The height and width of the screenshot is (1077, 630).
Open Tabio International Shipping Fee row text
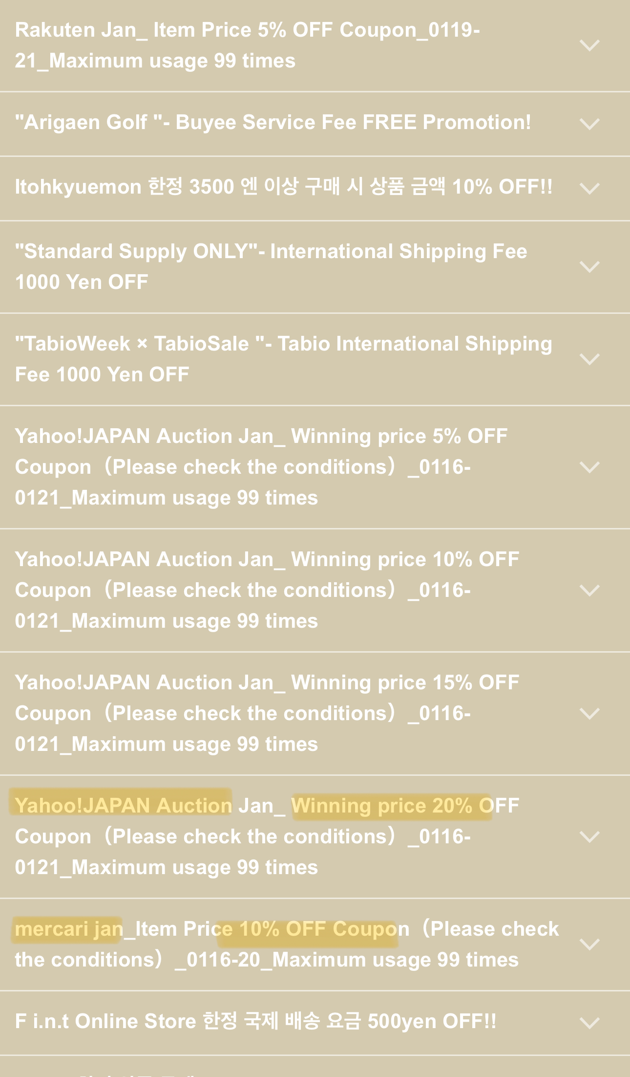(284, 359)
